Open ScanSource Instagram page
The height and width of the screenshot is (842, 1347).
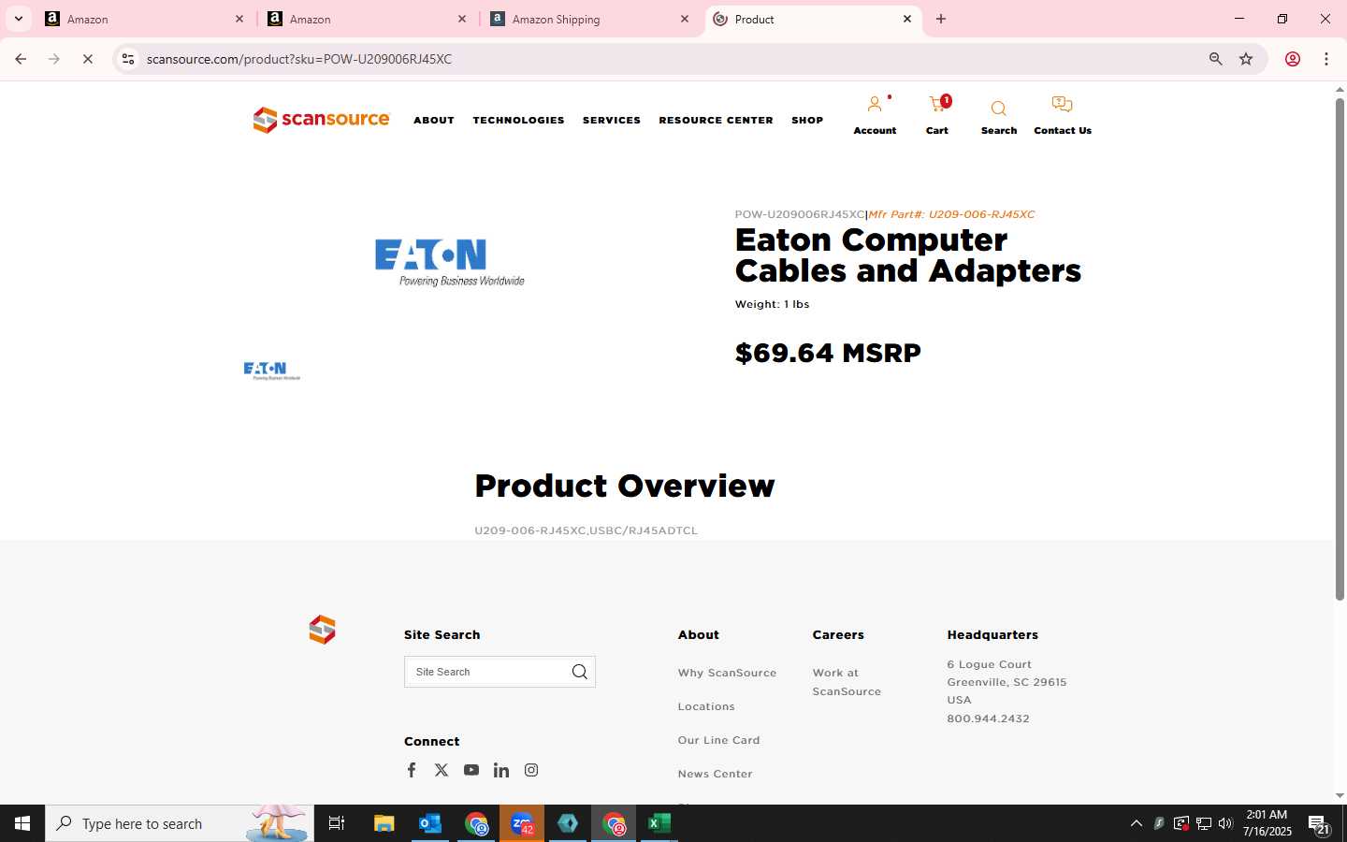(x=531, y=770)
